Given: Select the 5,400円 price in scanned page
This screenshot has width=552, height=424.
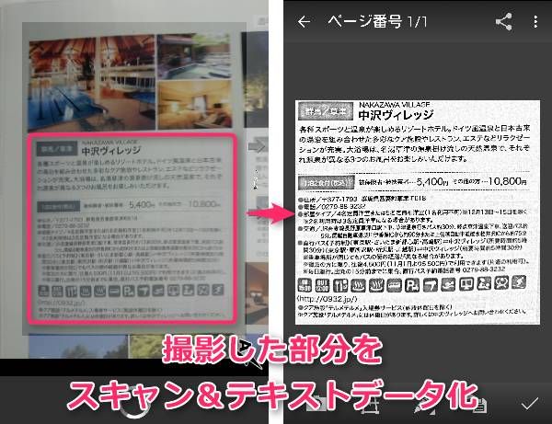Looking at the screenshot, I should point(432,182).
